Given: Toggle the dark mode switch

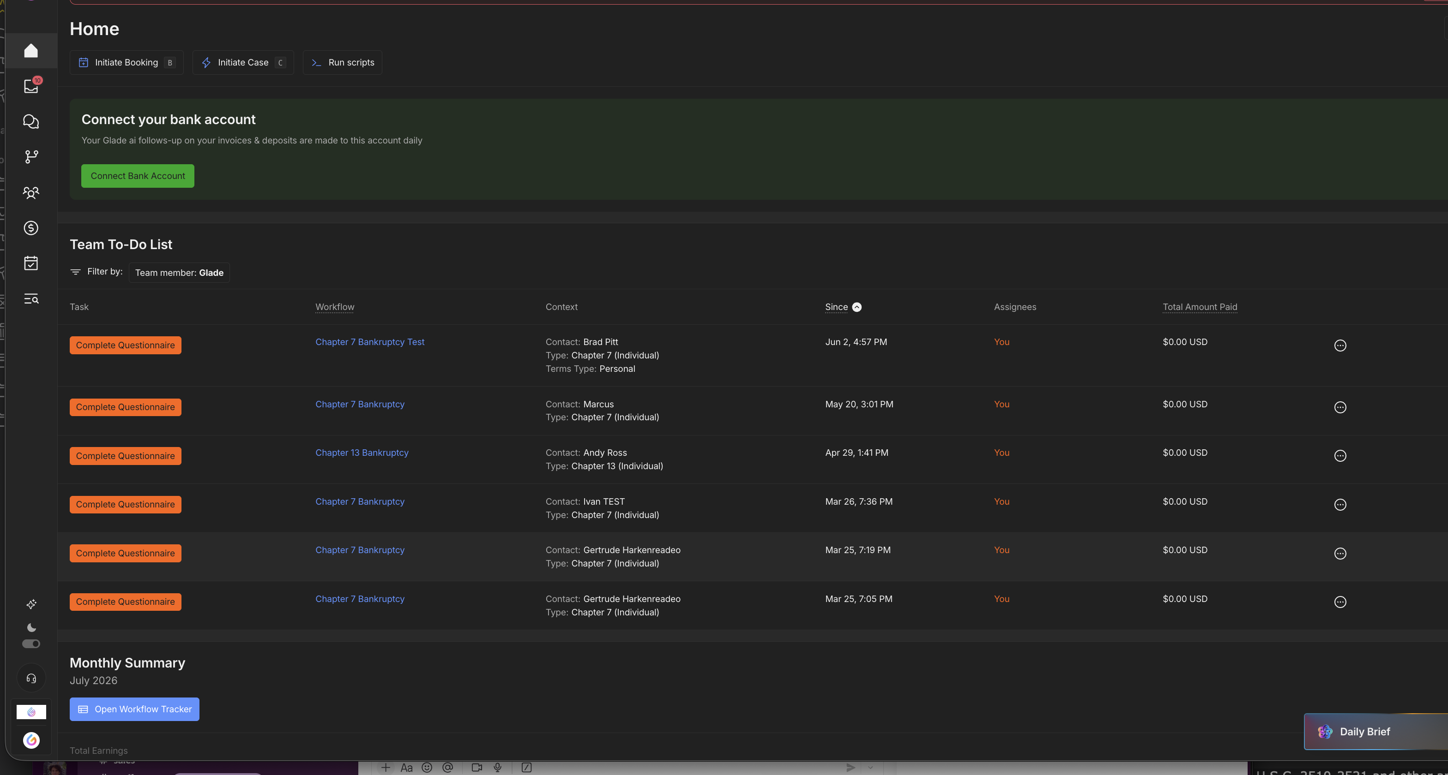Looking at the screenshot, I should click(31, 644).
